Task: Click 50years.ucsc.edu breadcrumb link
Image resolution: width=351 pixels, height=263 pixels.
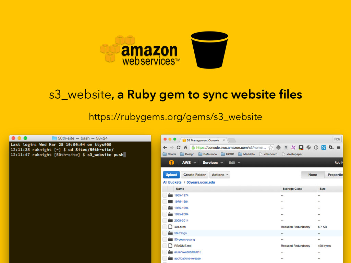Action: coord(201,182)
